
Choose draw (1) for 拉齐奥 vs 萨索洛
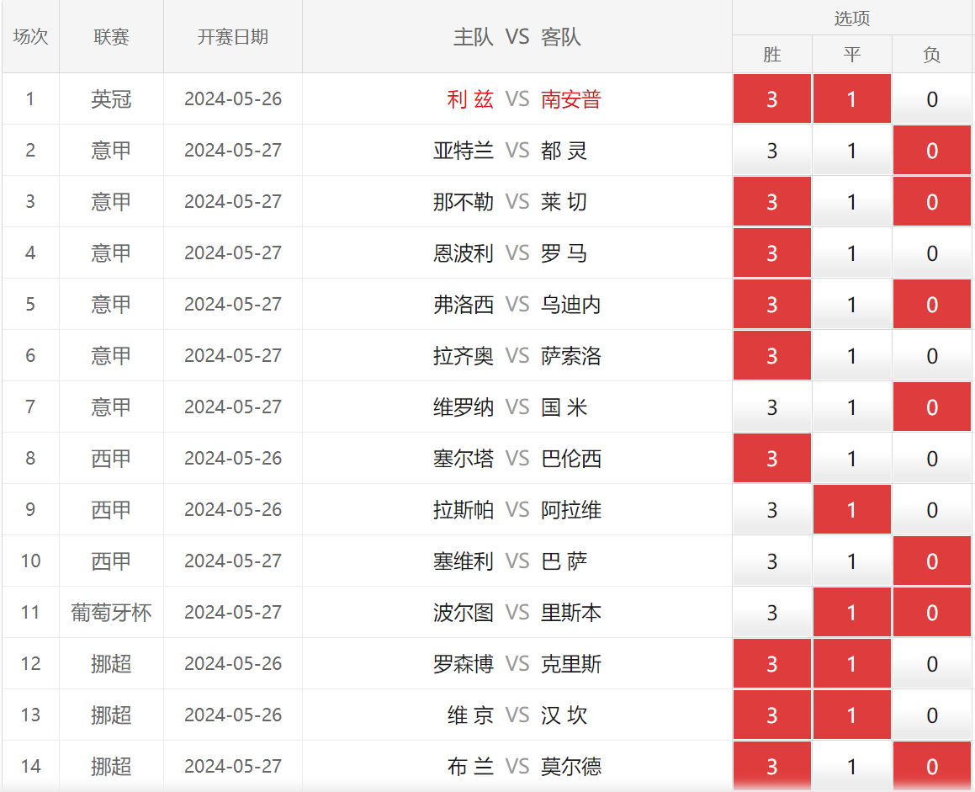(x=852, y=356)
